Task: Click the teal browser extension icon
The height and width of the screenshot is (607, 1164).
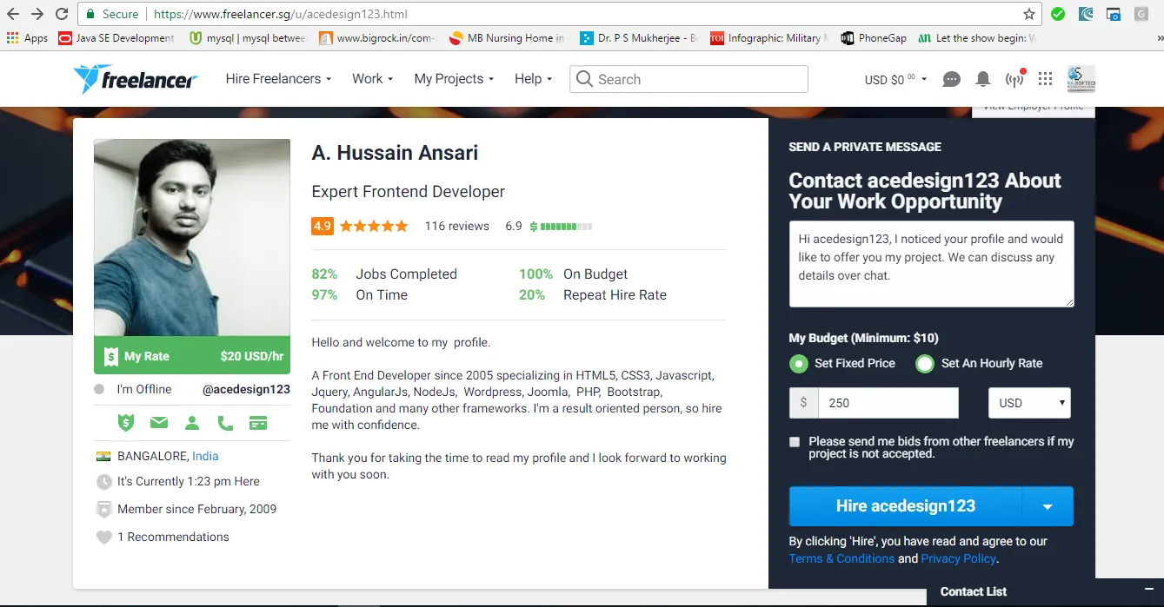Action: (x=1086, y=14)
